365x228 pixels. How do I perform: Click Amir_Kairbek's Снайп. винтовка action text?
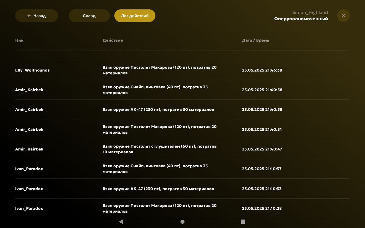click(155, 90)
